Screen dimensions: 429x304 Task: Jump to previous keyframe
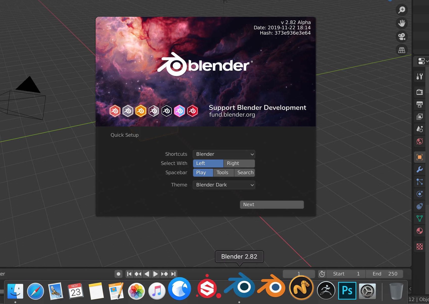(x=138, y=274)
